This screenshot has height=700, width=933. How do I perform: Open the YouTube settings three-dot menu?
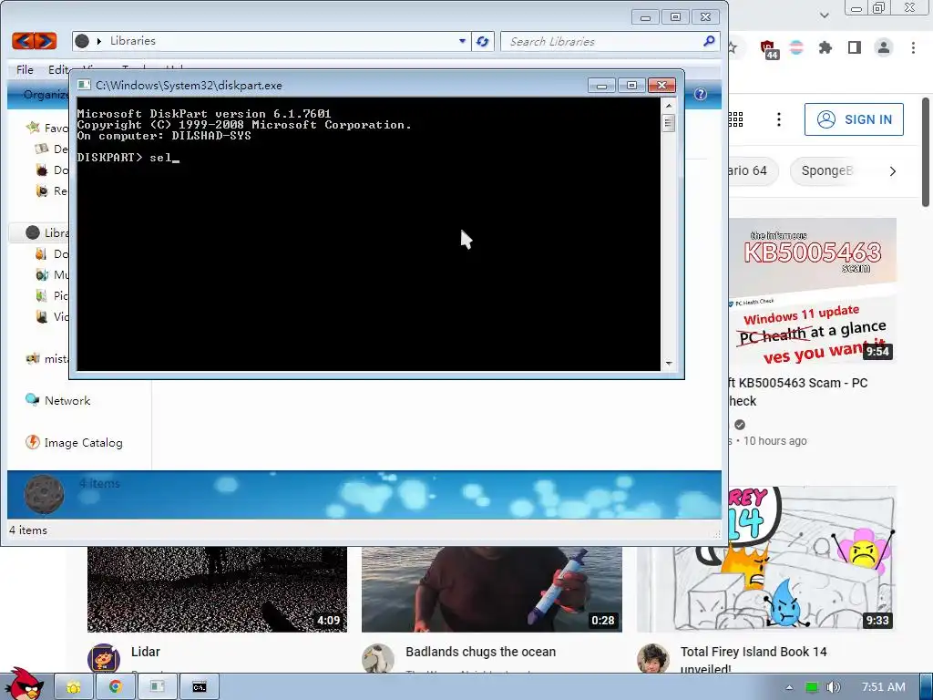(778, 119)
